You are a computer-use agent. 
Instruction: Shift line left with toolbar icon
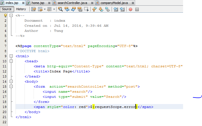tap(116, 9)
